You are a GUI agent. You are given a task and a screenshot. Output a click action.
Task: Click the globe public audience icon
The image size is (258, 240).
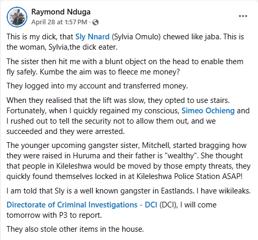tap(95, 22)
